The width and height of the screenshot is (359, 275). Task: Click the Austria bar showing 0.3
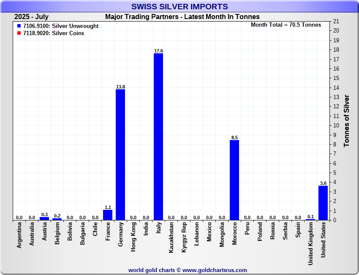[x=44, y=218]
